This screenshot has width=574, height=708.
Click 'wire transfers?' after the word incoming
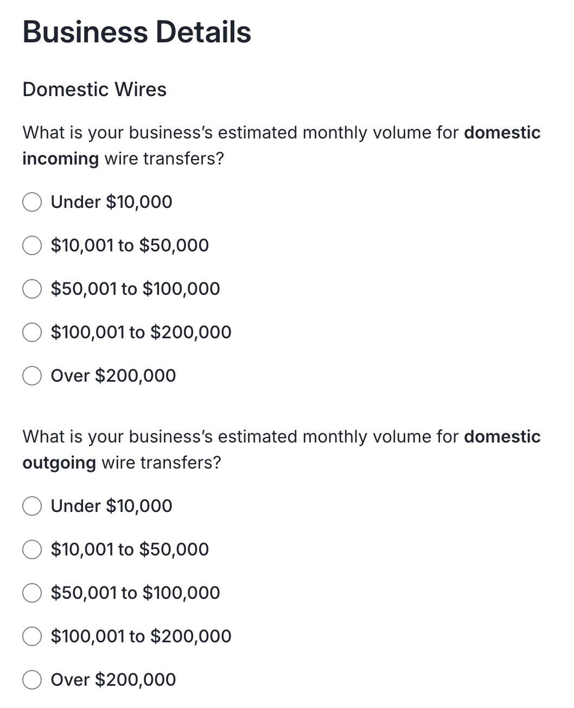164,159
